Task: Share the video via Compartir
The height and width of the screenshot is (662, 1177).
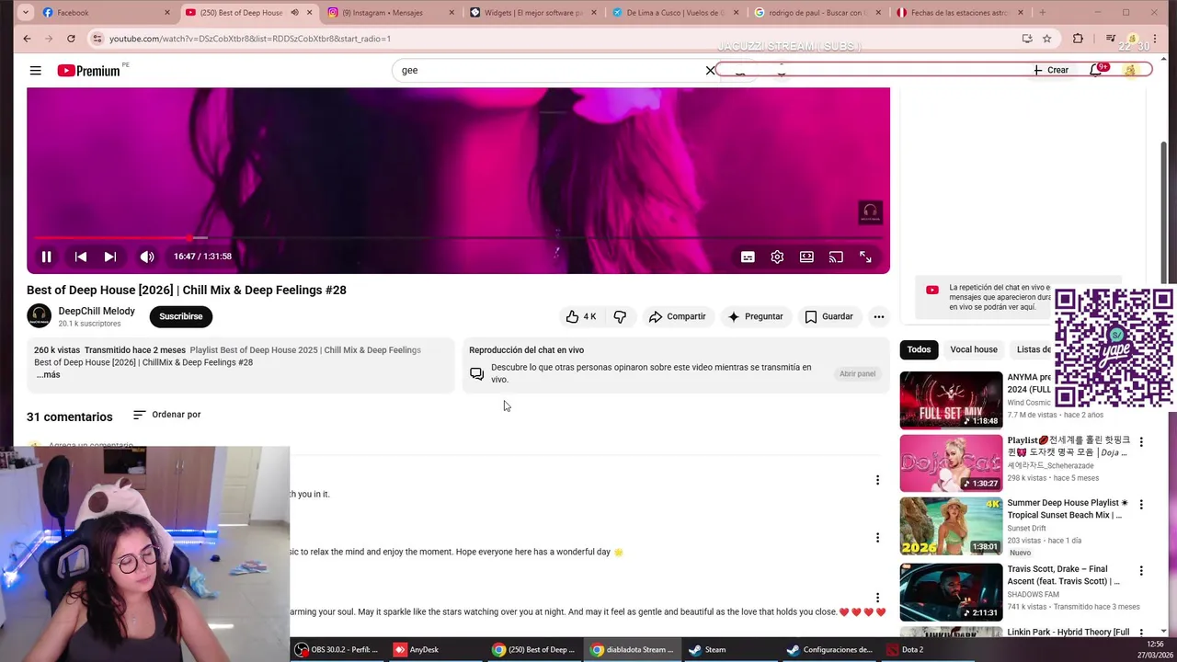Action: click(677, 316)
